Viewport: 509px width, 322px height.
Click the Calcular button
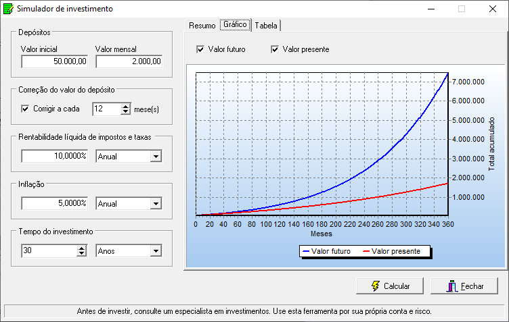(390, 286)
